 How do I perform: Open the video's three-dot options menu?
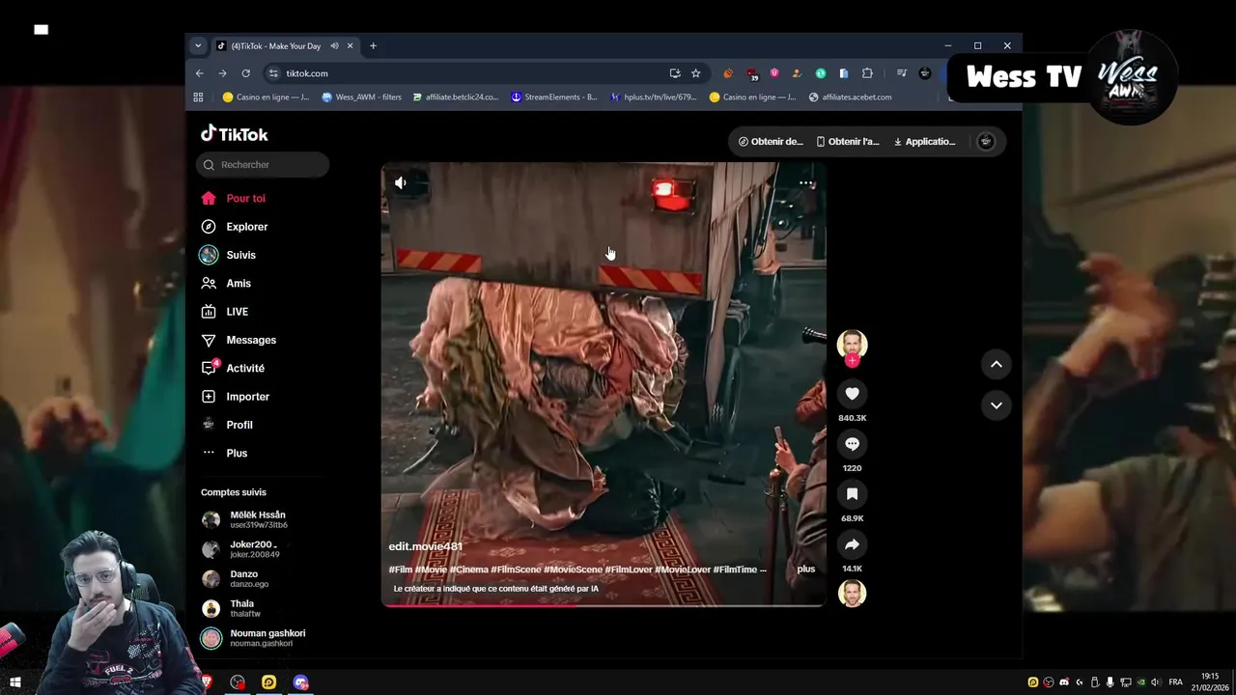pos(806,182)
